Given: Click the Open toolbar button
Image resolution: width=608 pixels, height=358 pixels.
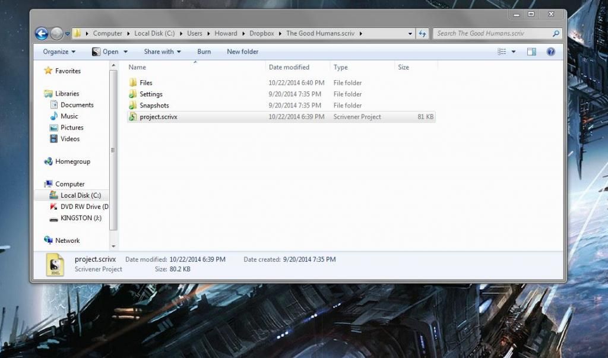Looking at the screenshot, I should 105,52.
